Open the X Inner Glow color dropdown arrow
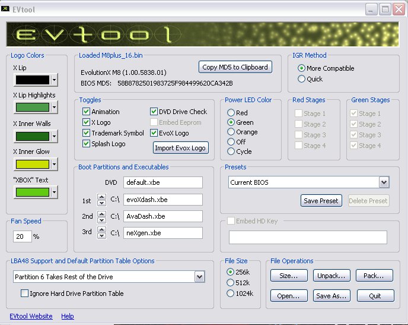Image resolution: width=408 pixels, height=325 pixels. [x=54, y=164]
